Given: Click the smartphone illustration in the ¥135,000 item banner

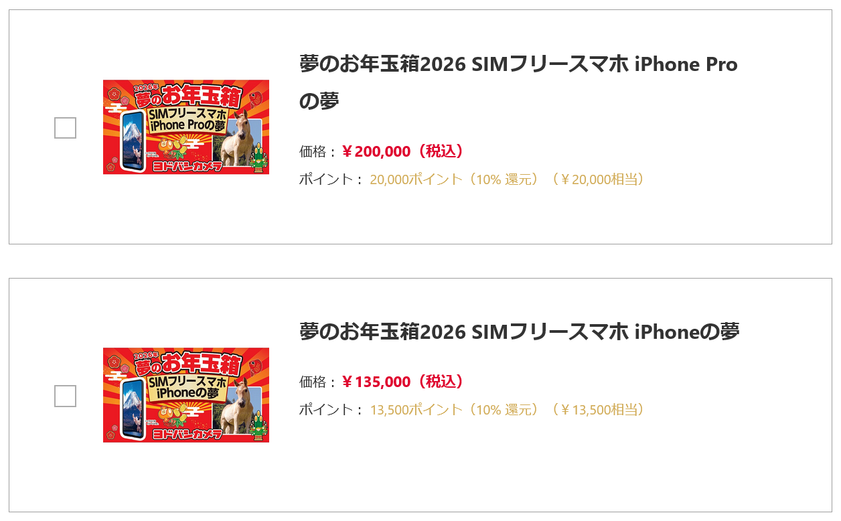Looking at the screenshot, I should coord(133,408).
